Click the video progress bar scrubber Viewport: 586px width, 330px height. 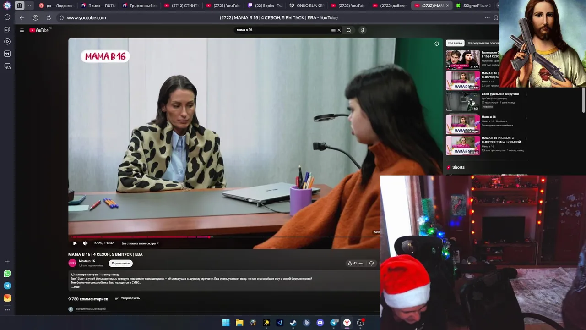[210, 237]
